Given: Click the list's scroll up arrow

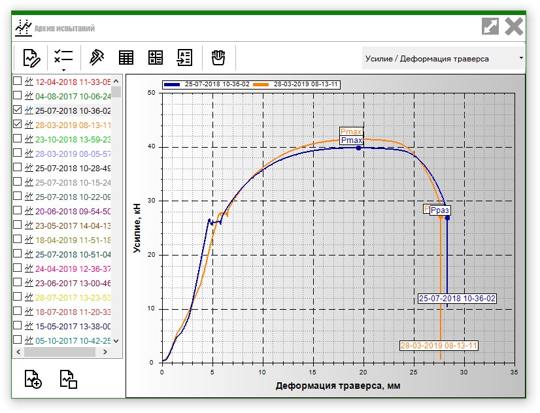Looking at the screenshot, I should click(116, 81).
